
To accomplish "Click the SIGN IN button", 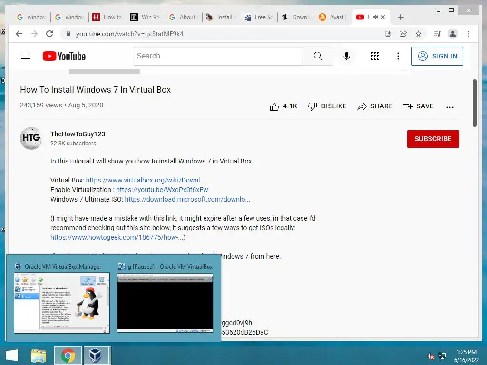I will tap(437, 56).
